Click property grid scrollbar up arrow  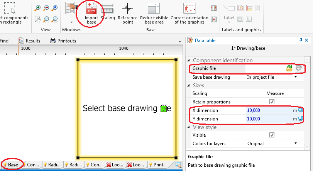click(307, 59)
